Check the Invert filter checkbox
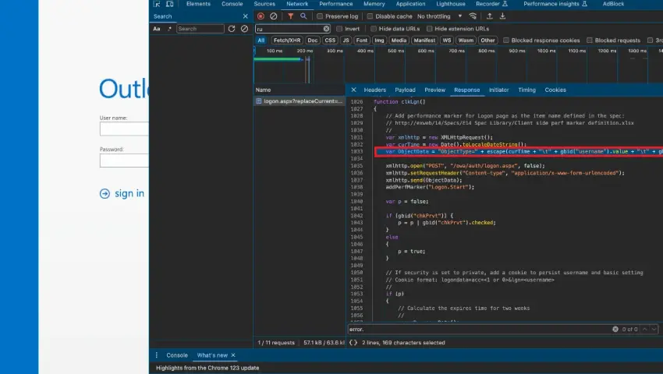 [339, 29]
